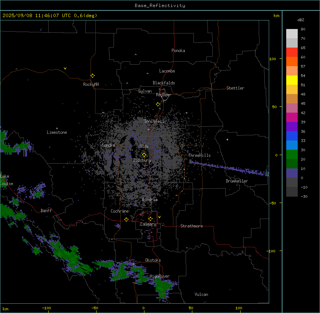Click the Calgary city label

pyautogui.click(x=148, y=224)
